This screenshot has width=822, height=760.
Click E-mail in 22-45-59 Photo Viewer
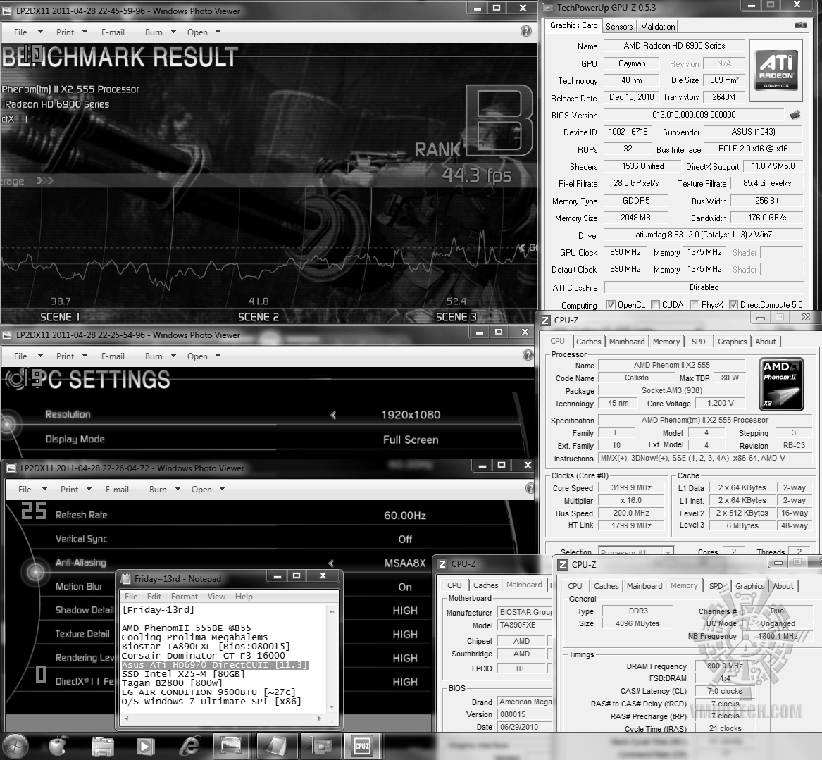pos(113,32)
